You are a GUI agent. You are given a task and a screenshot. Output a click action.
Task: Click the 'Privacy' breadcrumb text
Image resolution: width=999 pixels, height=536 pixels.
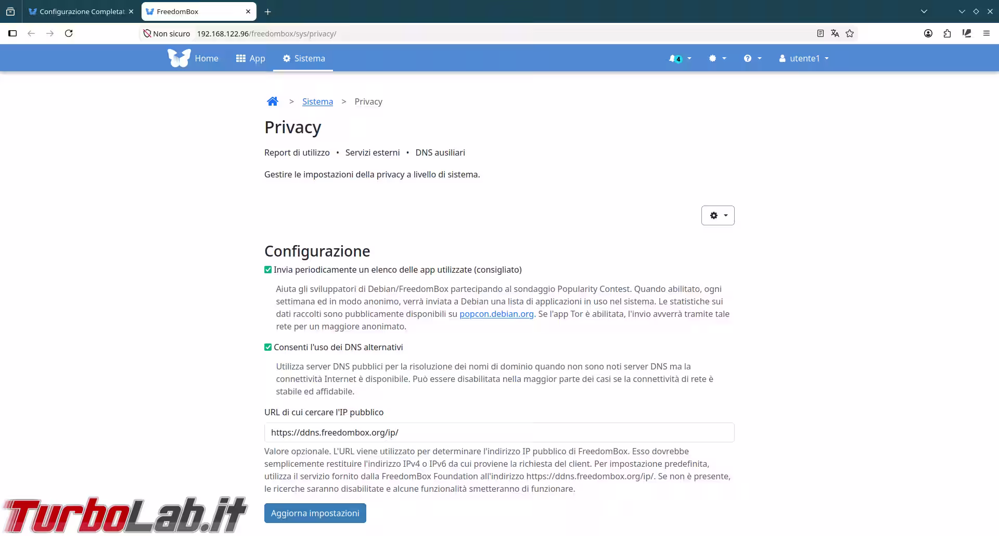tap(368, 101)
